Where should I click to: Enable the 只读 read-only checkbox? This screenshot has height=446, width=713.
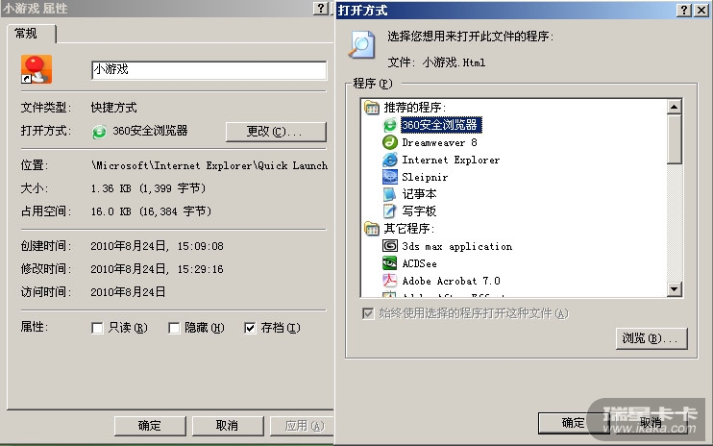tap(97, 328)
